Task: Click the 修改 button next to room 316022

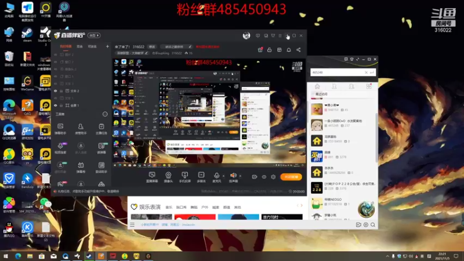Action: point(152,47)
